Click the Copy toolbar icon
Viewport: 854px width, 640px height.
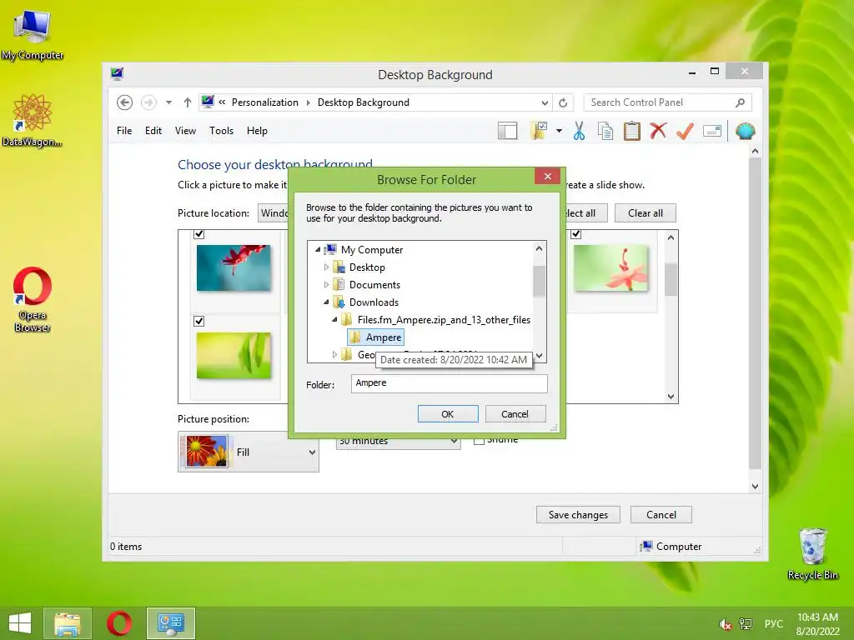pos(605,131)
